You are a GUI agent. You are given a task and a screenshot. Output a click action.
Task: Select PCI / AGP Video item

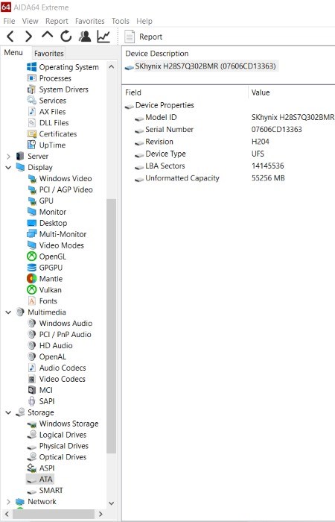[60, 189]
